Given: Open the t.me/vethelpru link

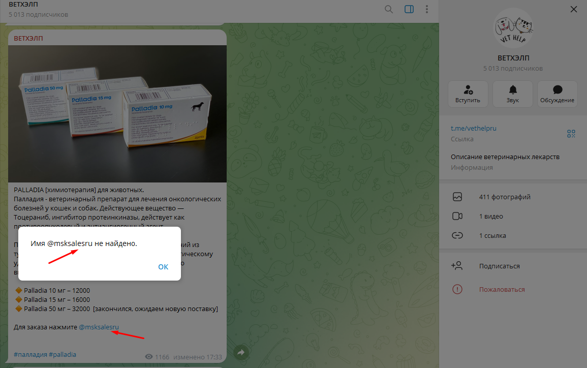Looking at the screenshot, I should point(473,128).
